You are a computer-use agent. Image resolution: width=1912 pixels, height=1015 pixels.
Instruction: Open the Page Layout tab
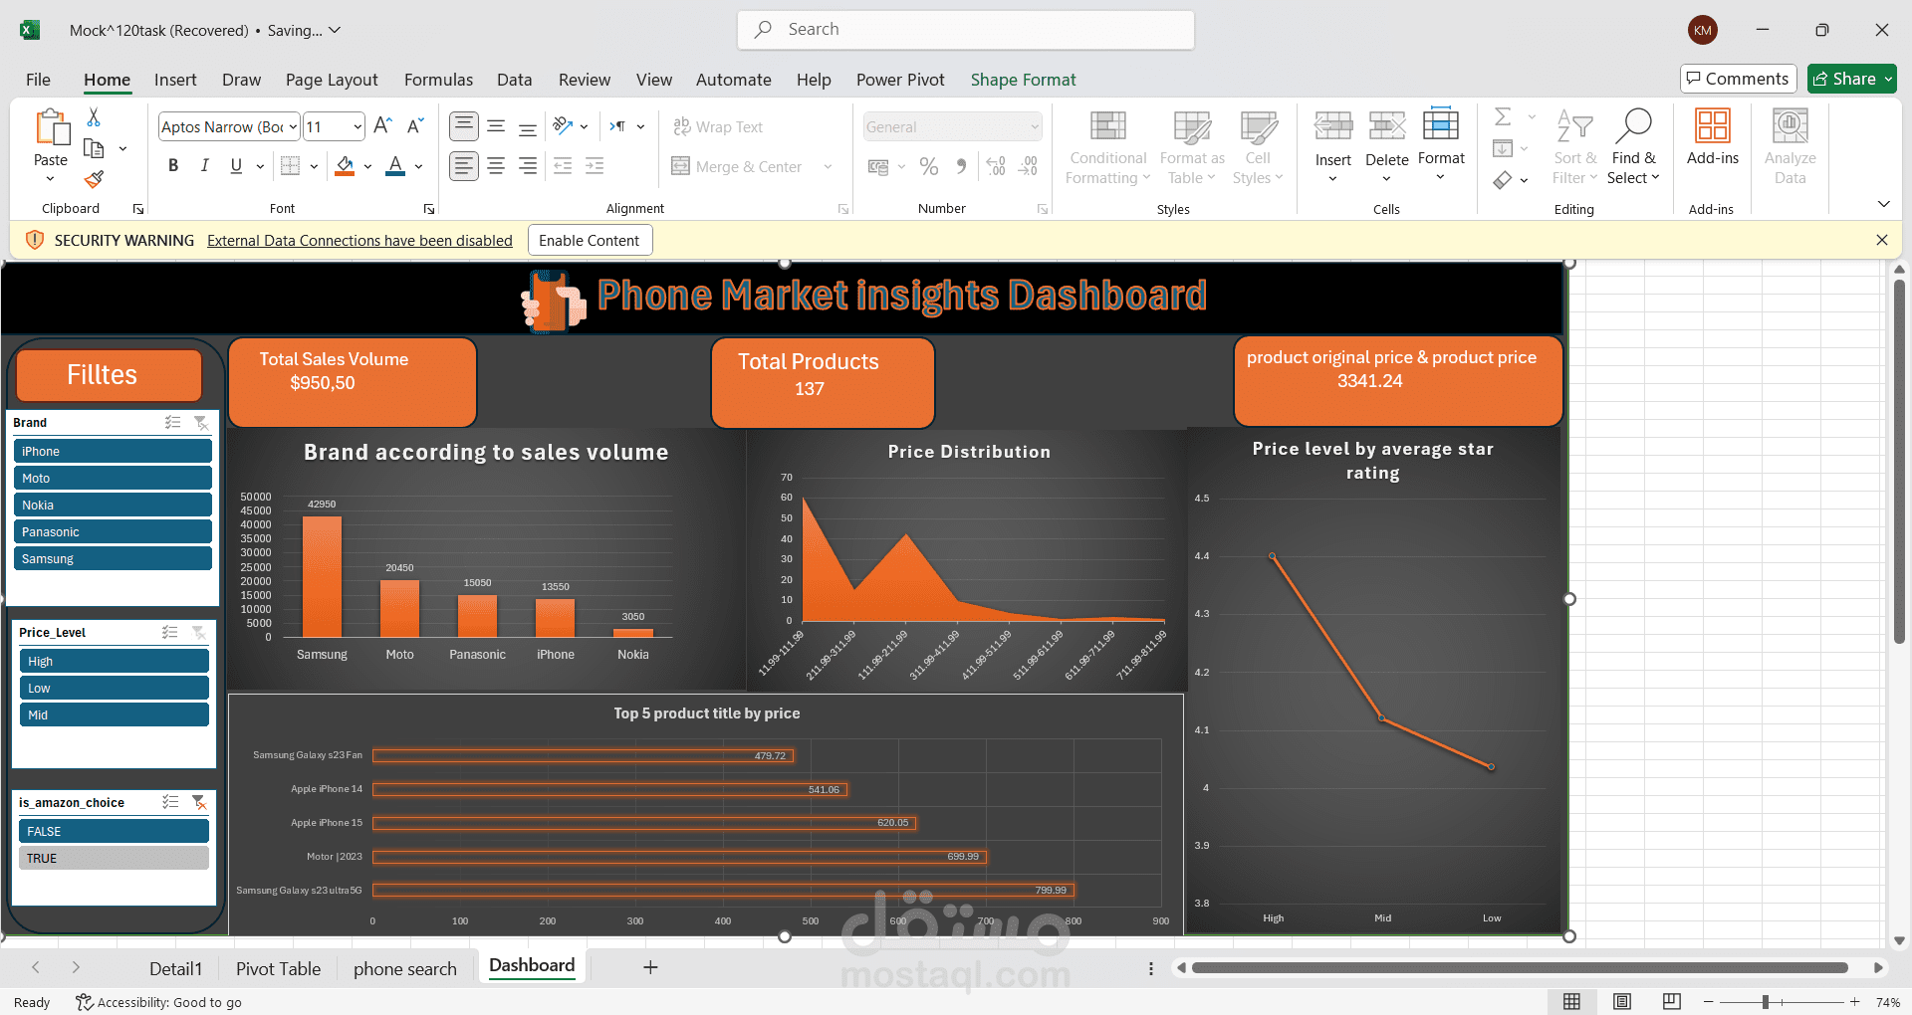(x=332, y=80)
